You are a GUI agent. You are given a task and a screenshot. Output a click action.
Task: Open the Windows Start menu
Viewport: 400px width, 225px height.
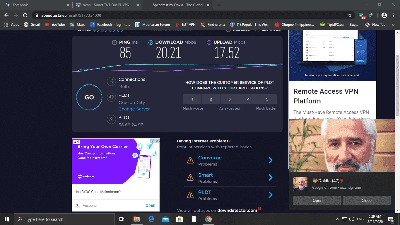(x=7, y=219)
